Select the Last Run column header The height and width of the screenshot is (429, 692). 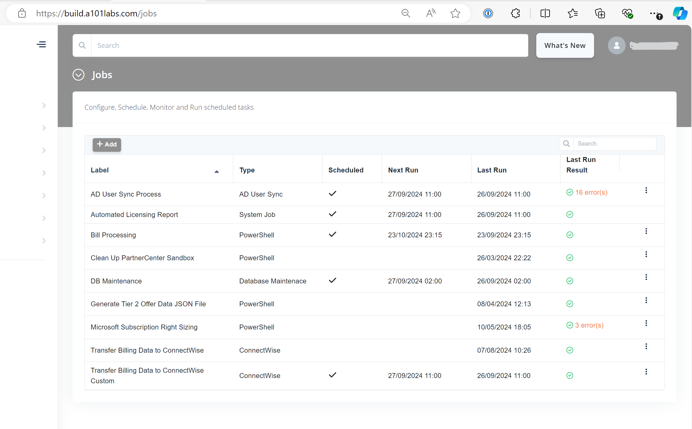pyautogui.click(x=492, y=170)
